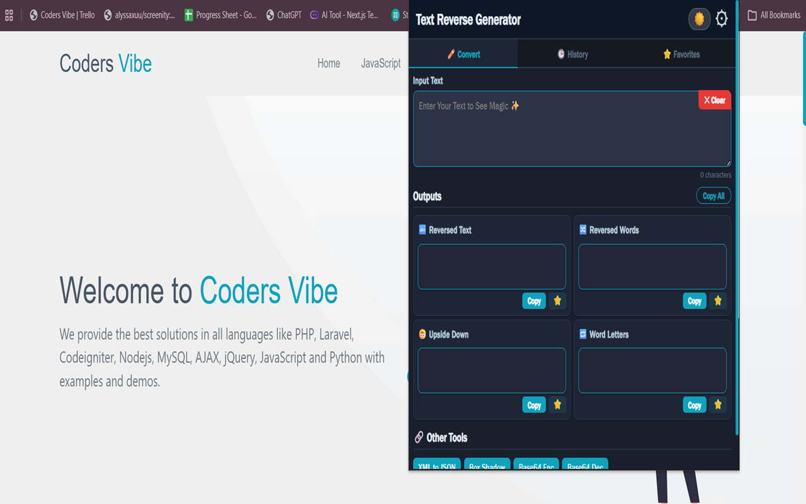Switch to the Convert tab

coord(463,54)
